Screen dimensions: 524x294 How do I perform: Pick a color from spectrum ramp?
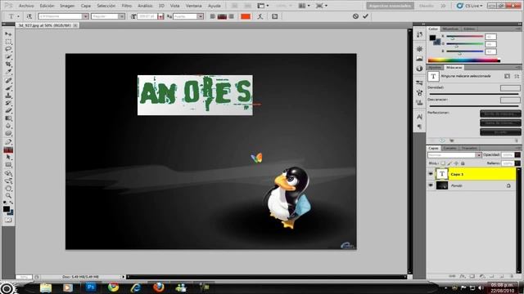click(464, 60)
